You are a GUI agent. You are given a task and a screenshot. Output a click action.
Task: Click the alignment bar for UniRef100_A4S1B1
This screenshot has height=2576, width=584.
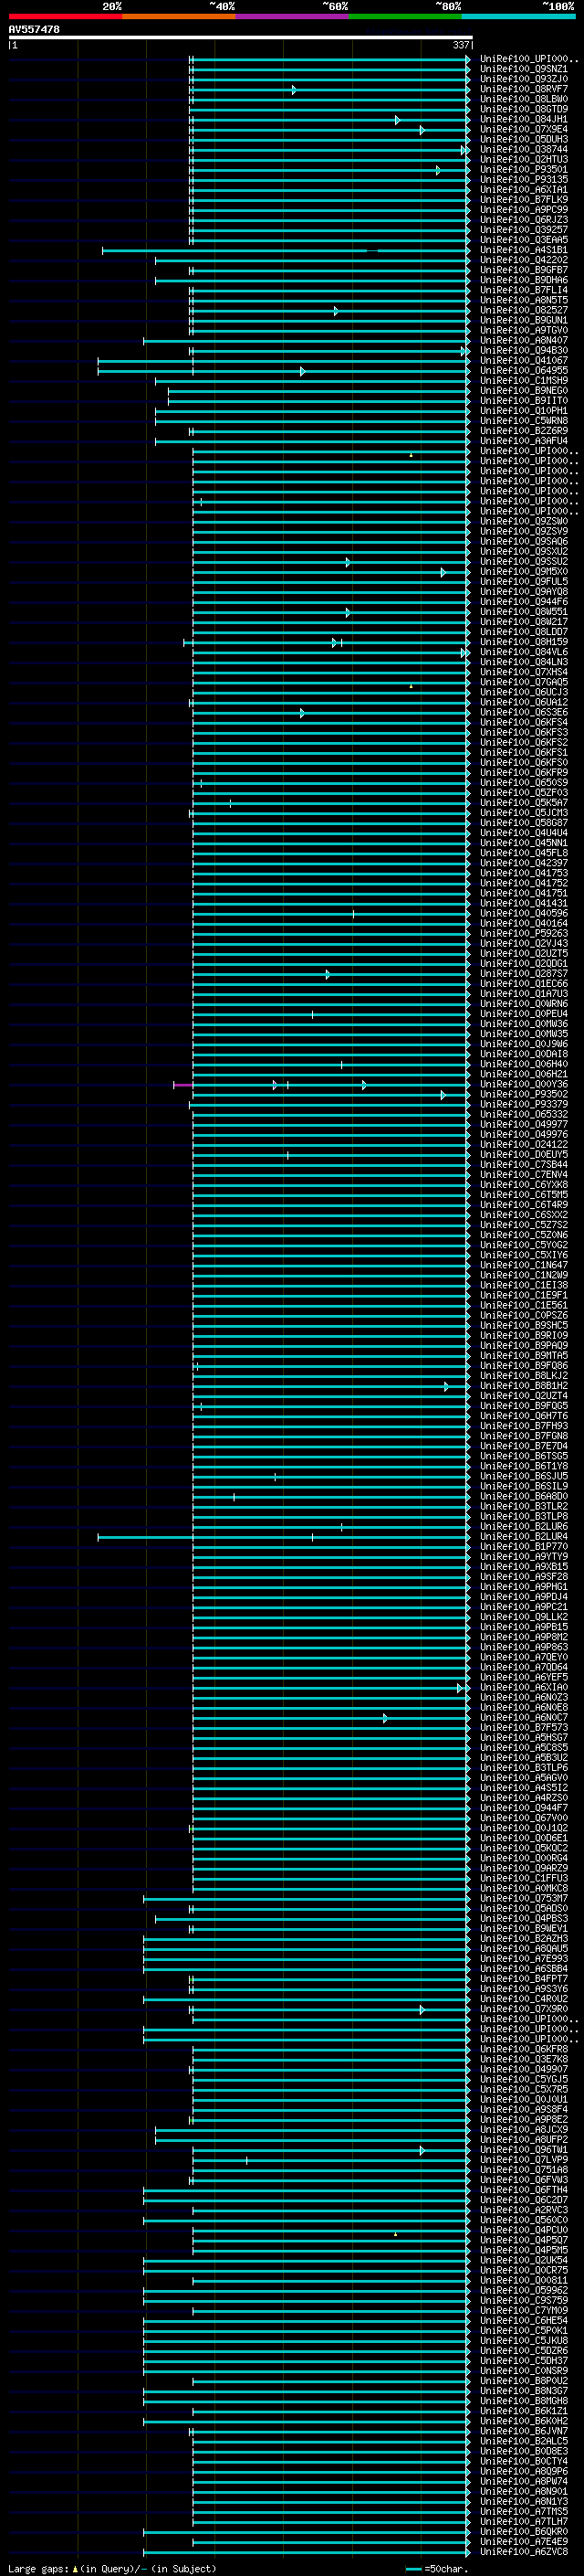(286, 251)
